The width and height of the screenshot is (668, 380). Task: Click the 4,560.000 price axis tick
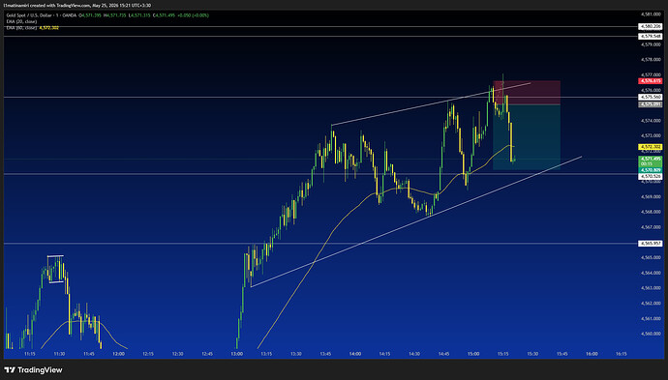click(651, 334)
